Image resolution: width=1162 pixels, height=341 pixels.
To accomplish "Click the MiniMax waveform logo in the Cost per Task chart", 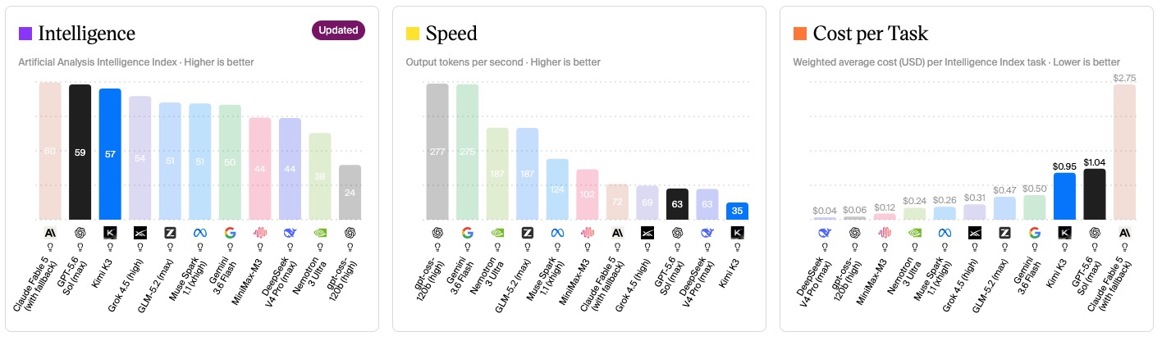I will coord(885,232).
